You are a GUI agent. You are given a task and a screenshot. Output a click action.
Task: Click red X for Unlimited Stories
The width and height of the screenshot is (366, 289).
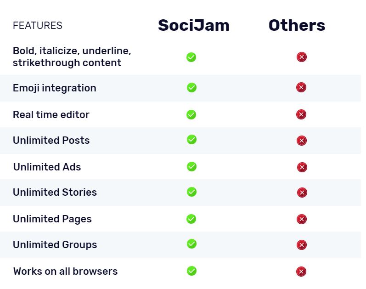point(302,193)
